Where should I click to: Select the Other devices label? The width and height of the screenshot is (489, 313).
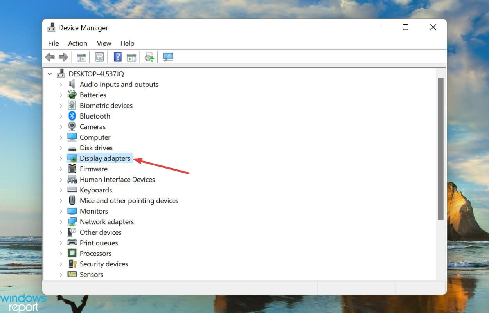101,232
